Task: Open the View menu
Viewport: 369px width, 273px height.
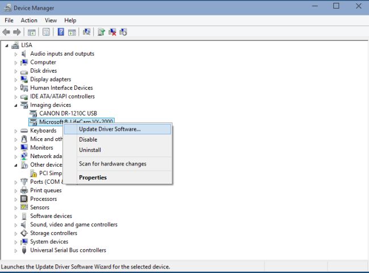Action: [x=51, y=20]
